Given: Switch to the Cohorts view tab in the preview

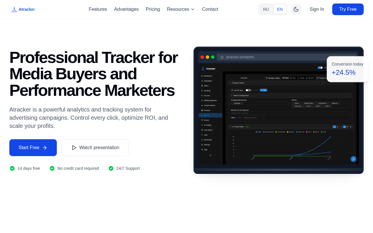Looking at the screenshot, I should click(310, 78).
